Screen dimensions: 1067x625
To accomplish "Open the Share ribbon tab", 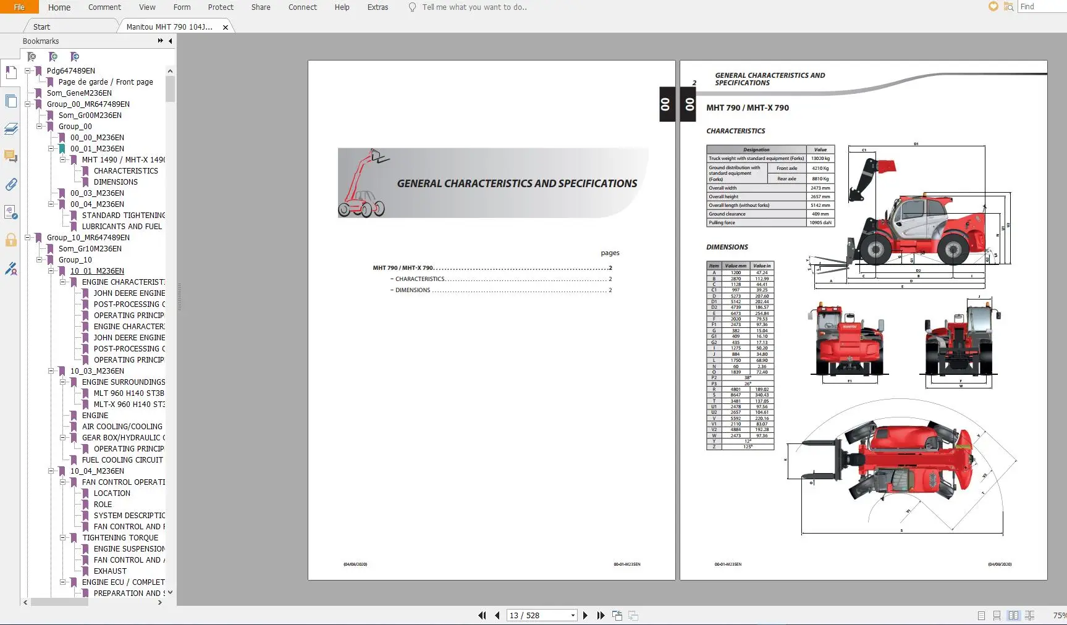I will point(261,7).
